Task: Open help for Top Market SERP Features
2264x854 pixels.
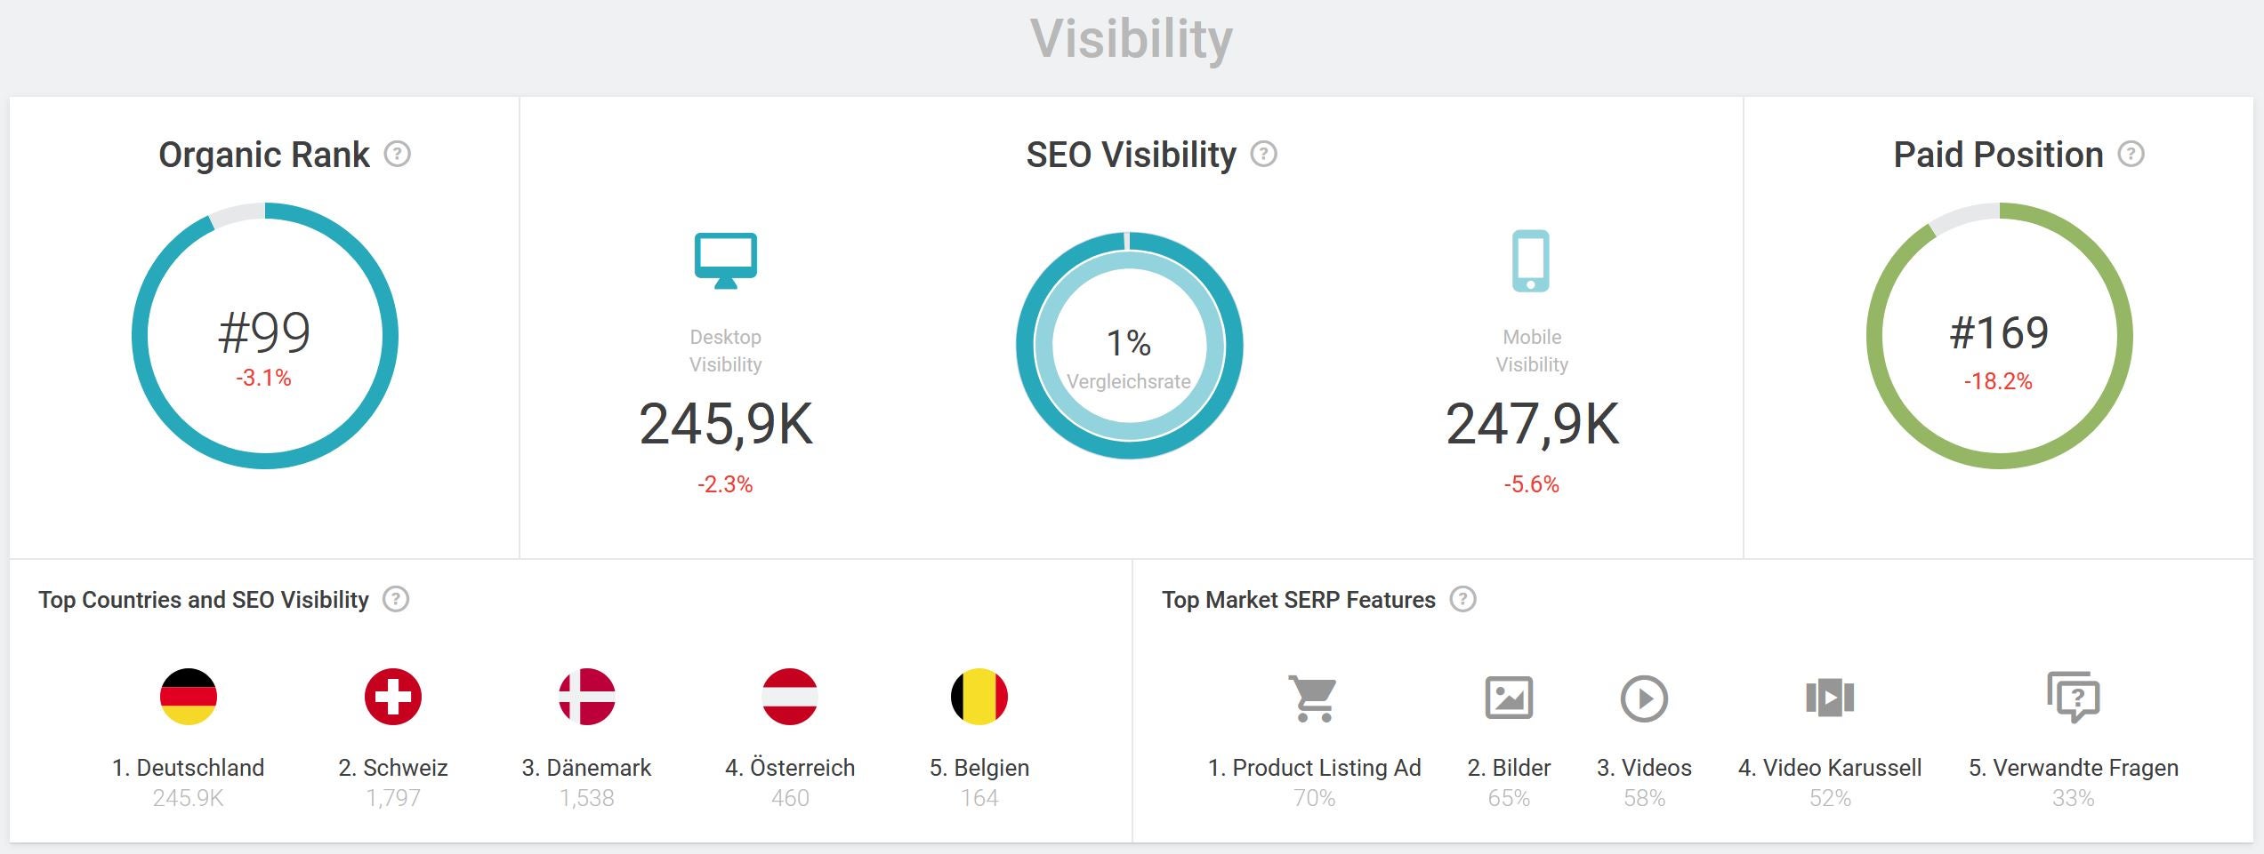Action: 1462,600
